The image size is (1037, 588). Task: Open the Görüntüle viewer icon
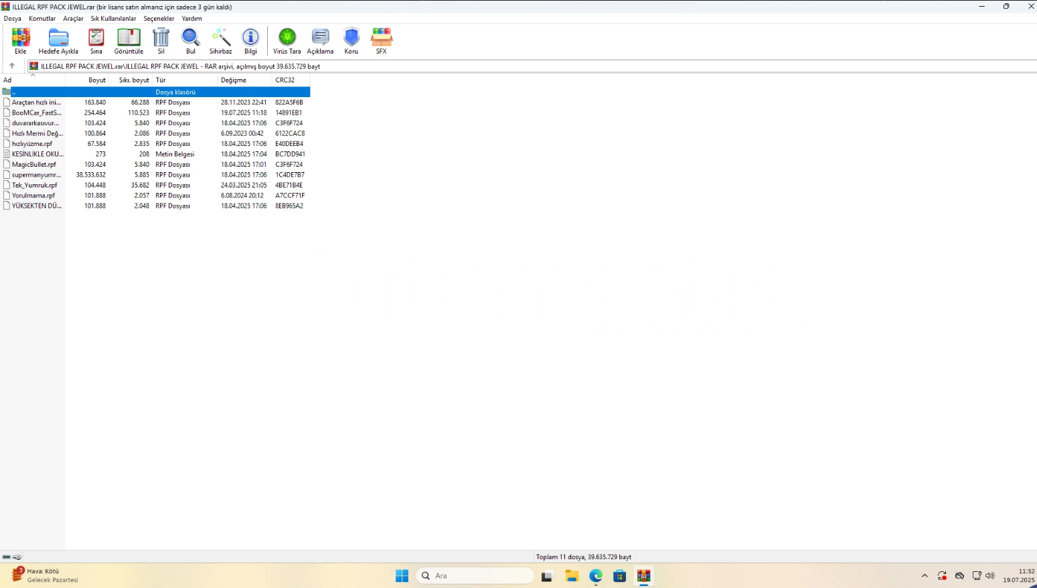[129, 41]
